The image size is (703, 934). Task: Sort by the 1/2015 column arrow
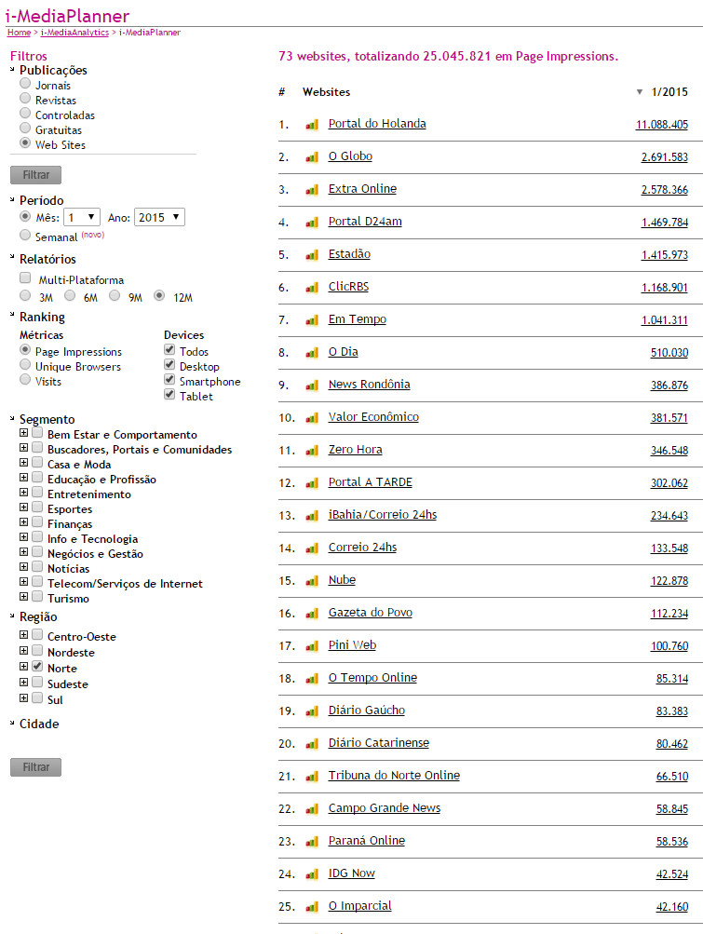pyautogui.click(x=639, y=92)
